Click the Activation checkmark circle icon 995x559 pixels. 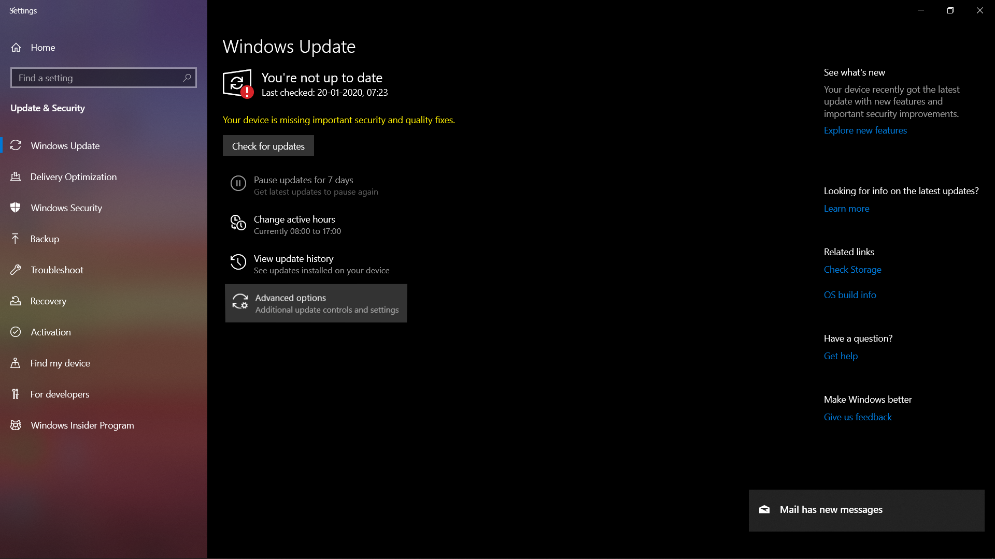16,332
